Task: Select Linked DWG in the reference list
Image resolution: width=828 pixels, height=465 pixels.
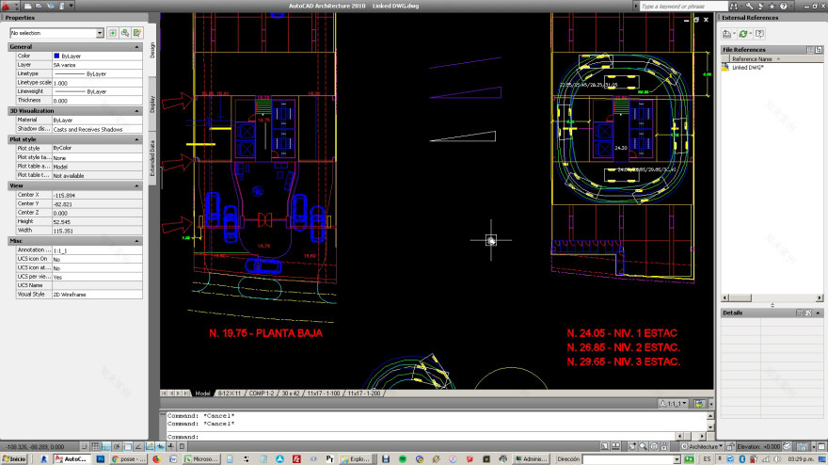Action: click(x=748, y=68)
